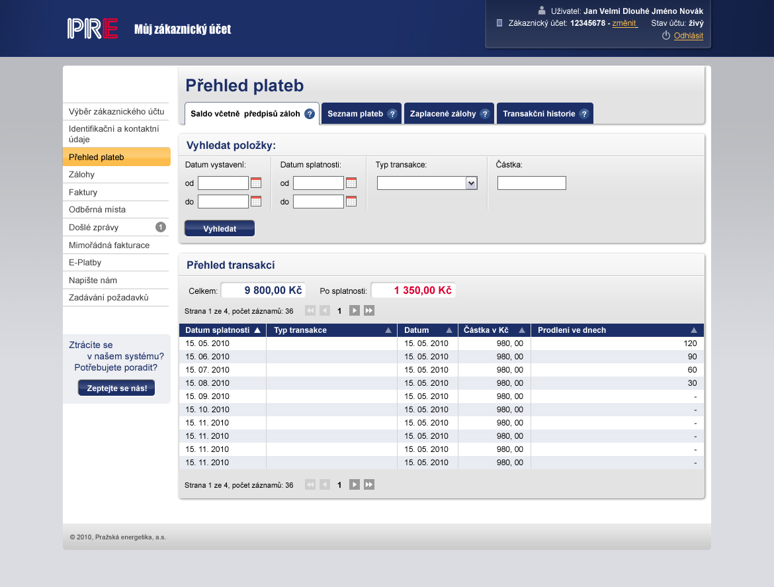Click the user profile icon beside Uživatel
This screenshot has height=587, width=774.
[x=542, y=11]
